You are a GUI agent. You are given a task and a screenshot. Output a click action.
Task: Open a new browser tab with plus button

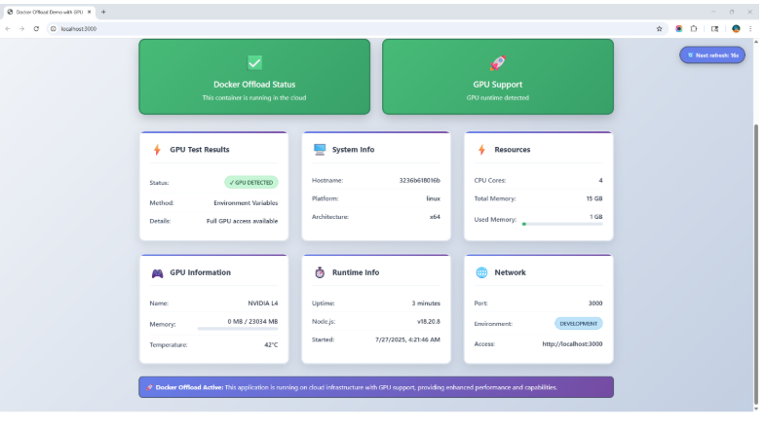[103, 11]
